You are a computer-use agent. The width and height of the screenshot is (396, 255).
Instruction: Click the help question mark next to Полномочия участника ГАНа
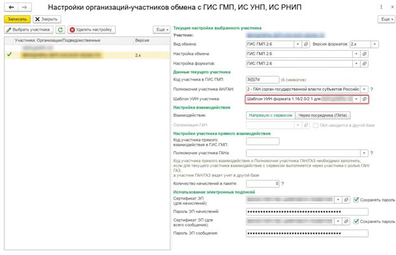point(371,153)
